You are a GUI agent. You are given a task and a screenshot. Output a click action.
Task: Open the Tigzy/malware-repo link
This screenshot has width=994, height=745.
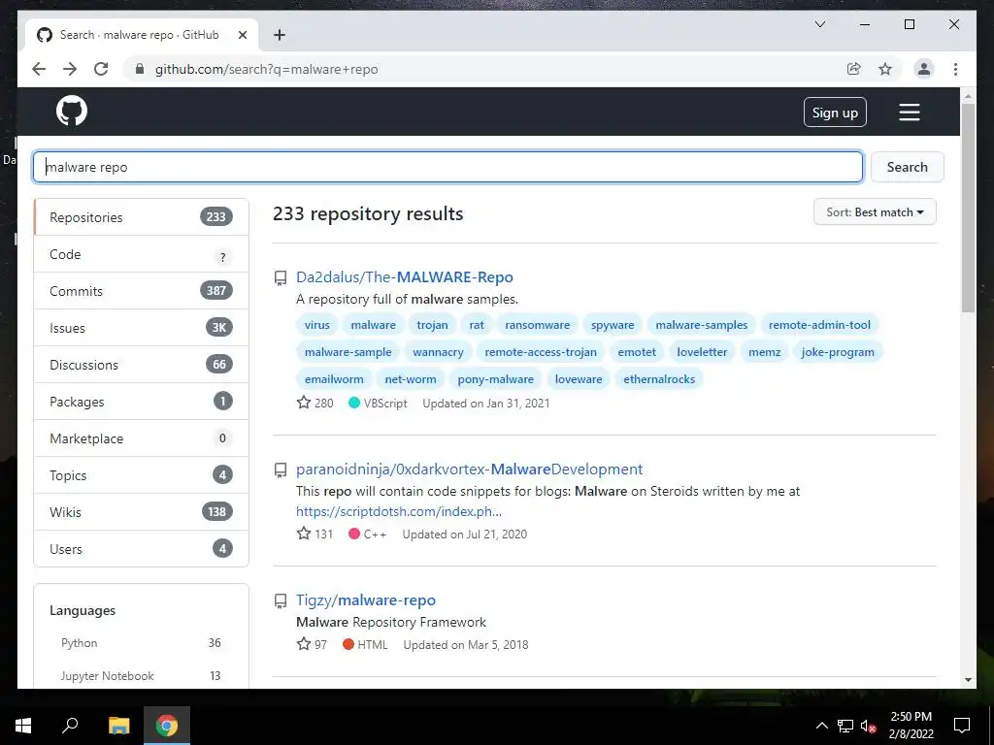pyautogui.click(x=366, y=599)
